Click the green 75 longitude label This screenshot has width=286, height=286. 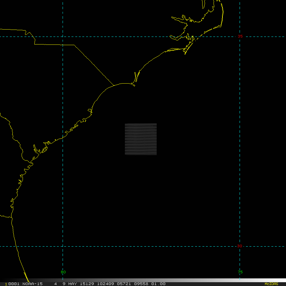tap(240, 272)
